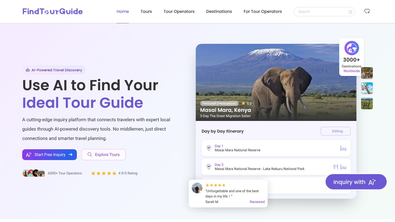Click the 5.0 star rating on Masai Mara card
The width and height of the screenshot is (395, 222).
tap(246, 103)
